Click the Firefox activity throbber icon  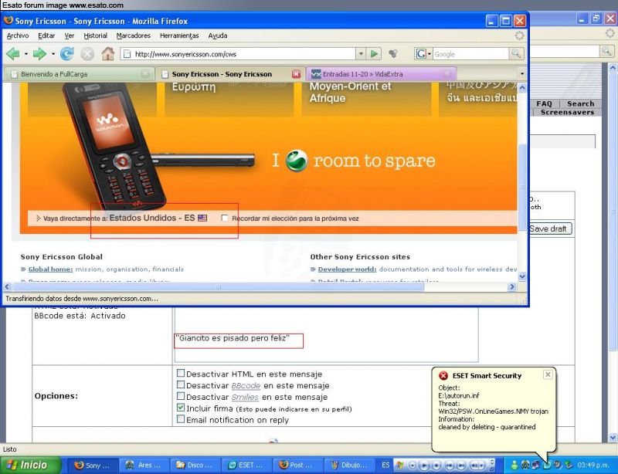click(x=519, y=36)
